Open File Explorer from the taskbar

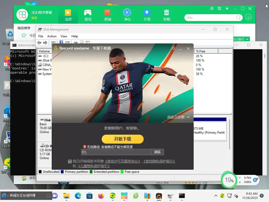[x=66, y=196]
